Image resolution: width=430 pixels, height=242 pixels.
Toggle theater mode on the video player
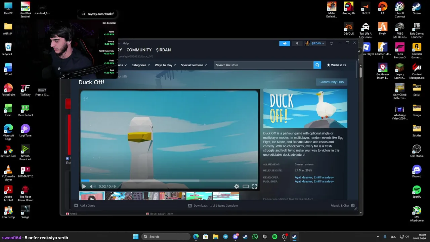[x=246, y=186]
